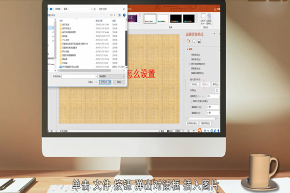Click the transparency percentage field
This screenshot has height=193, width=290.
coord(213,96)
